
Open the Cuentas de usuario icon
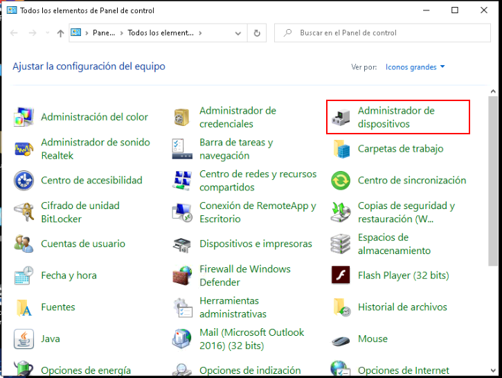24,244
